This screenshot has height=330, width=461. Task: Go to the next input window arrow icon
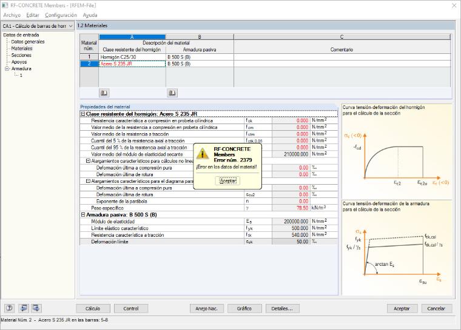tap(36, 308)
